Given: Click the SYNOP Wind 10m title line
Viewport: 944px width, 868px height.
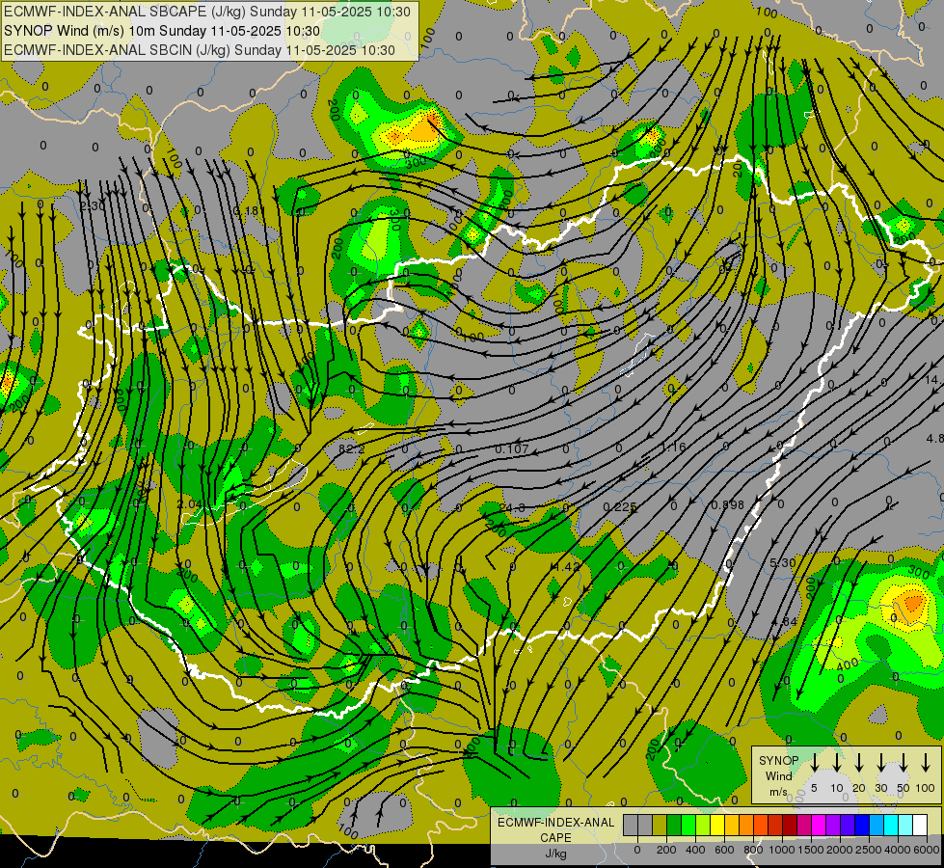Looking at the screenshot, I should 161,31.
